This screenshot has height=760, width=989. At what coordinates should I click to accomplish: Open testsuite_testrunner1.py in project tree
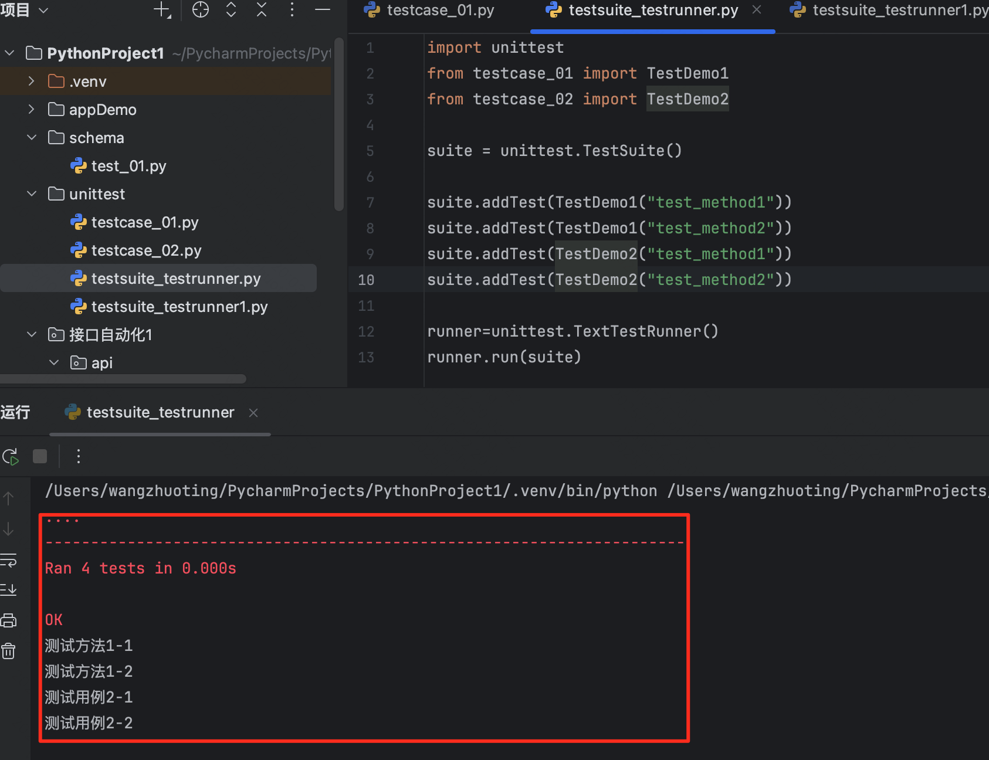pyautogui.click(x=169, y=307)
